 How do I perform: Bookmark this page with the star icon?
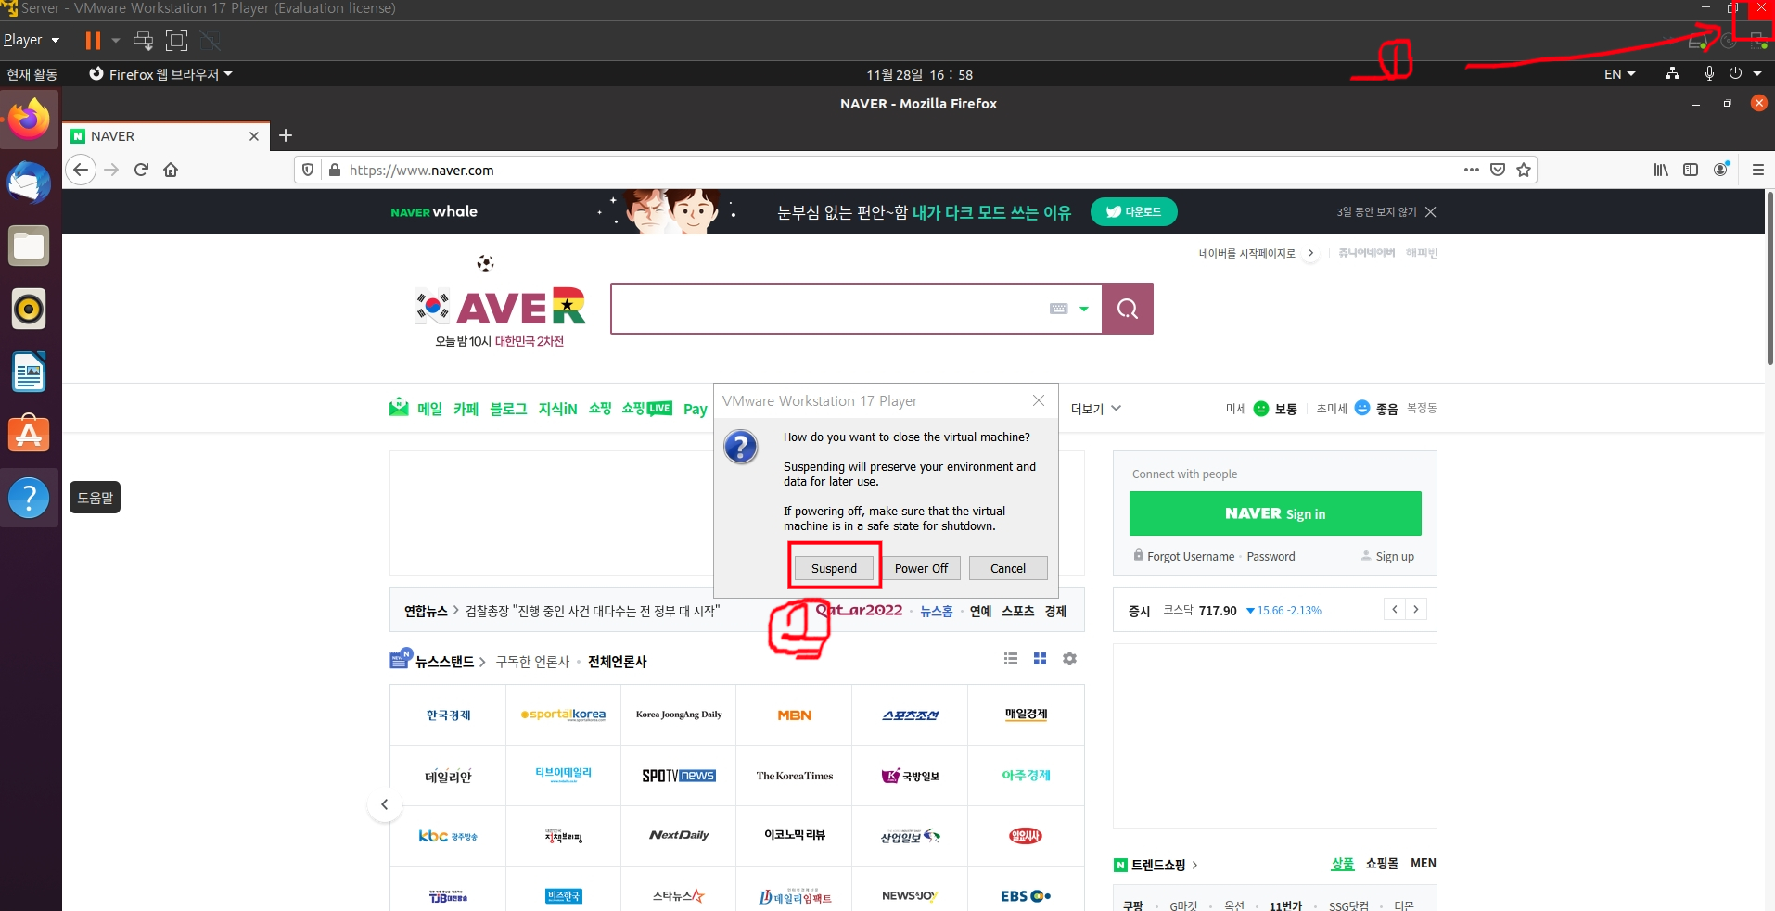[x=1524, y=170]
